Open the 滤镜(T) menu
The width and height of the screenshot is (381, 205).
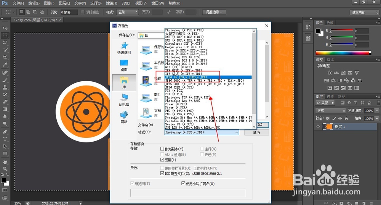click(112, 3)
